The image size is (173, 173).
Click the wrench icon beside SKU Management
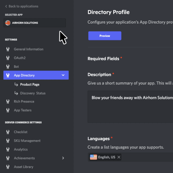[8, 141]
